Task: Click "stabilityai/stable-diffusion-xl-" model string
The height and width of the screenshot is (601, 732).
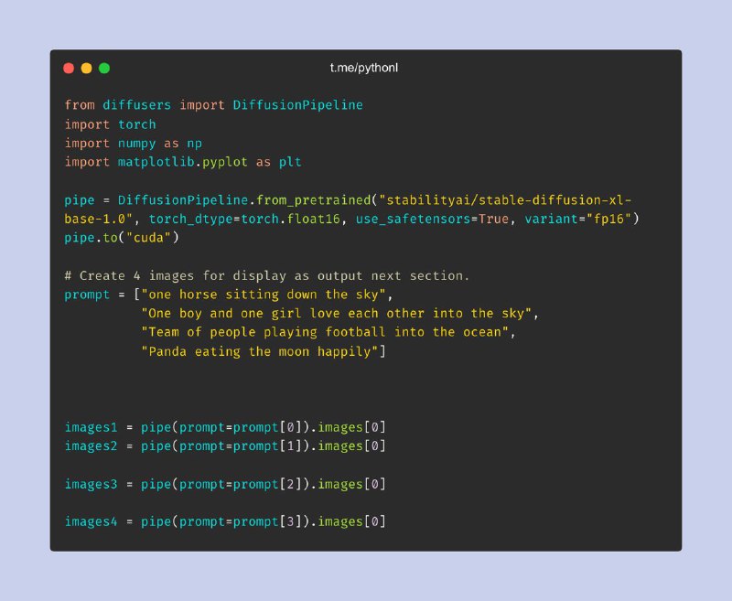Action: coord(505,200)
